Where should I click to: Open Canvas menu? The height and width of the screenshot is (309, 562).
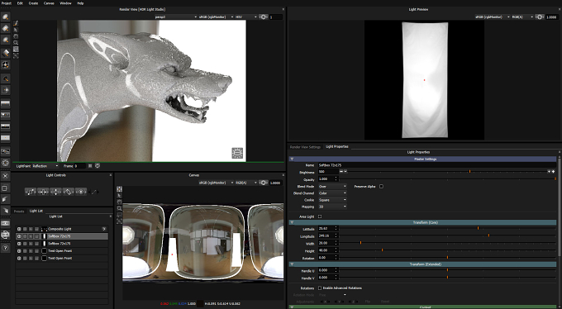click(49, 3)
